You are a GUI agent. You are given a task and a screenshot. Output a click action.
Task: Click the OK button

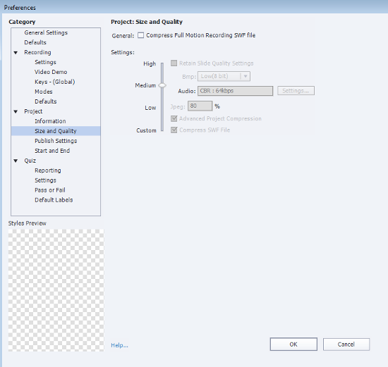pyautogui.click(x=293, y=344)
